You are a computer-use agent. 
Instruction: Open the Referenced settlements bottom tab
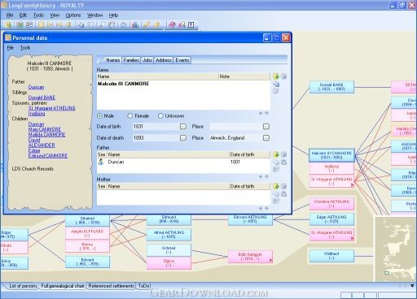pyautogui.click(x=111, y=286)
